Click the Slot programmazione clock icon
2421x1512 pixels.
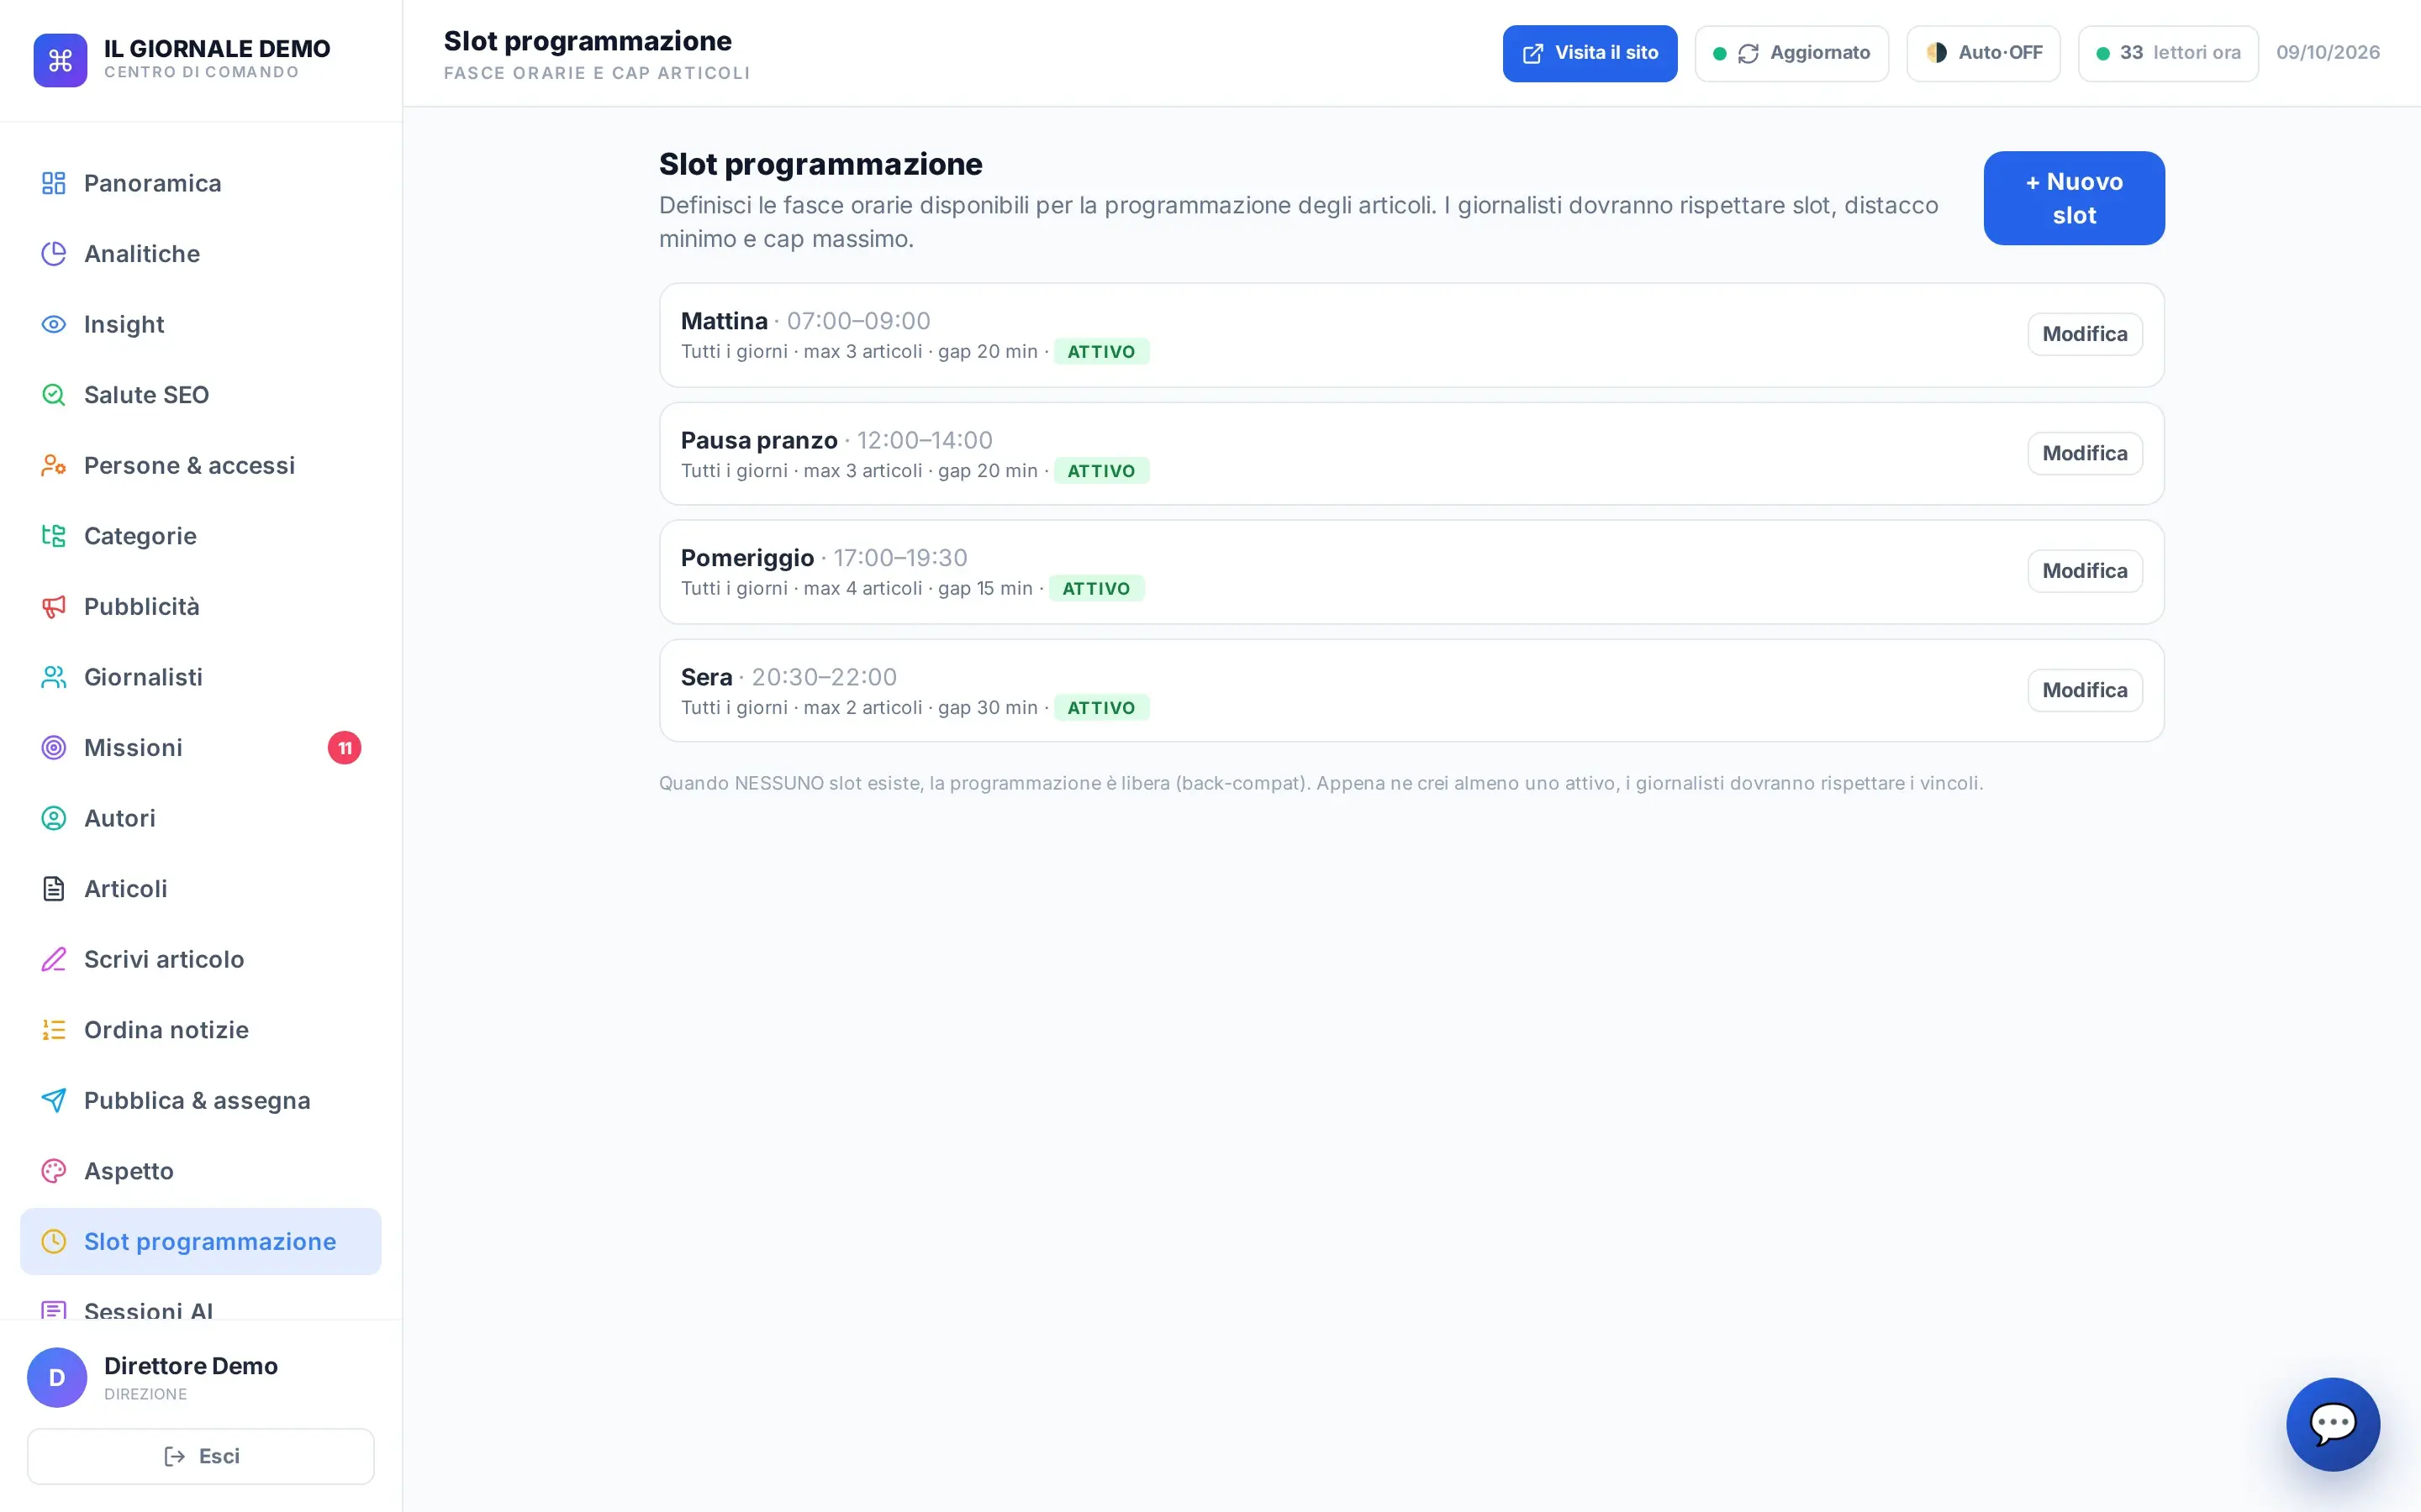click(x=54, y=1241)
